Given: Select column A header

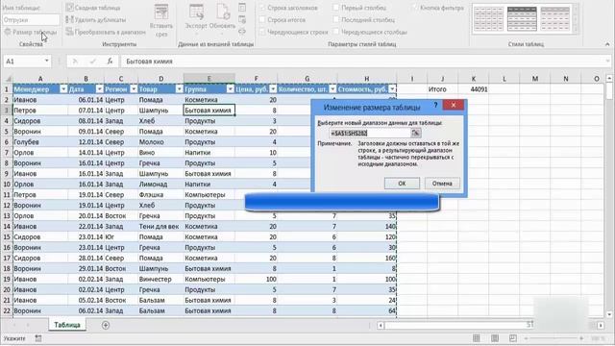Looking at the screenshot, I should click(x=40, y=79).
